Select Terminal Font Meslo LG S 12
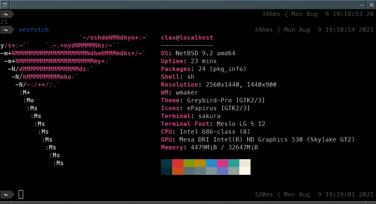Image resolution: width=376 pixels, height=204 pixels. [213, 124]
